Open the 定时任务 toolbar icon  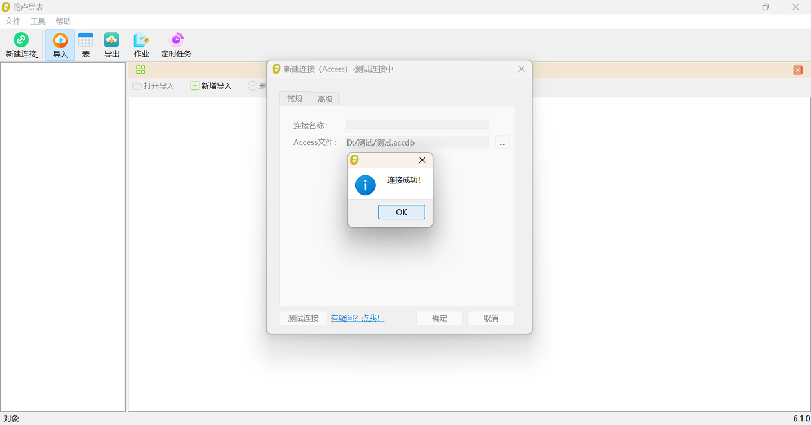pyautogui.click(x=176, y=45)
